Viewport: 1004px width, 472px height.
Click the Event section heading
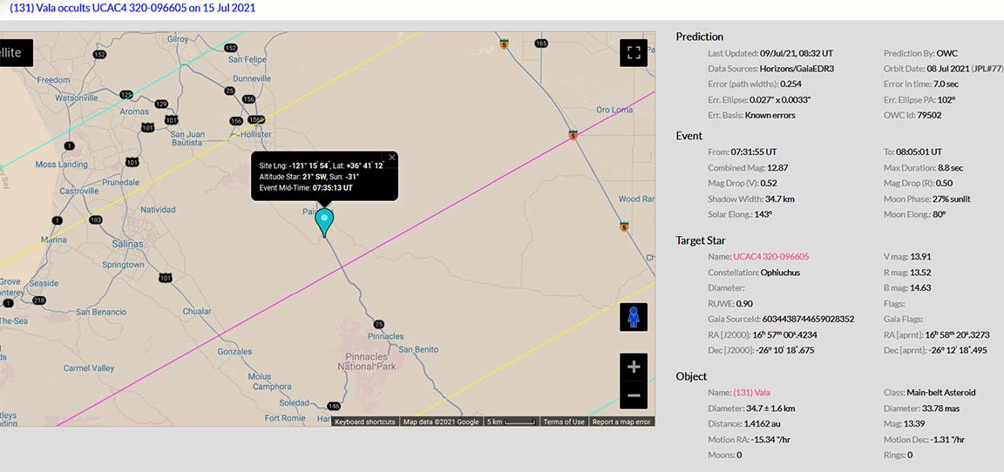click(689, 136)
